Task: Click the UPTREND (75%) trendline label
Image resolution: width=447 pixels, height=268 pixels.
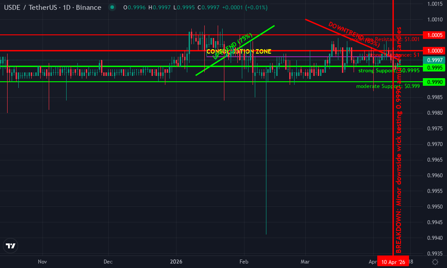Action: coord(232,46)
